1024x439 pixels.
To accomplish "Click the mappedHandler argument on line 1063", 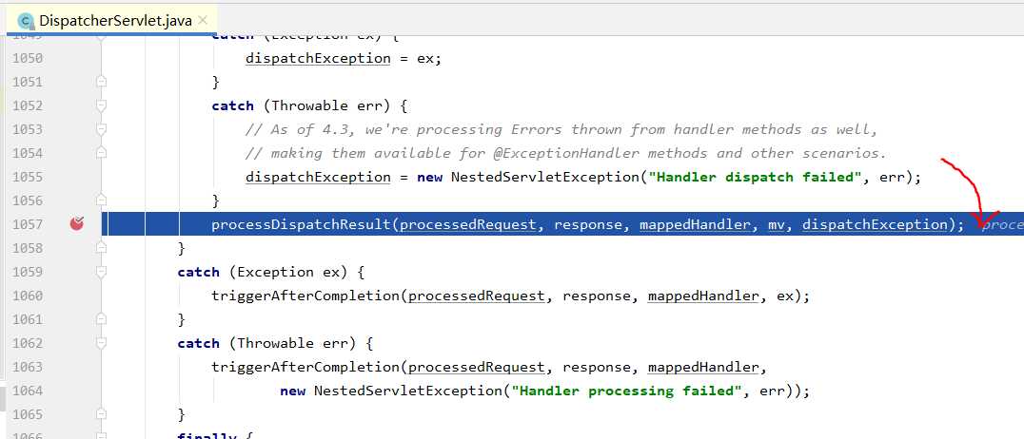I will click(x=703, y=367).
